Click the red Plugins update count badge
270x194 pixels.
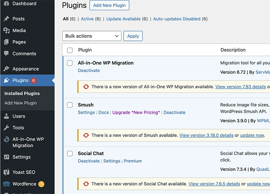pyautogui.click(x=34, y=81)
